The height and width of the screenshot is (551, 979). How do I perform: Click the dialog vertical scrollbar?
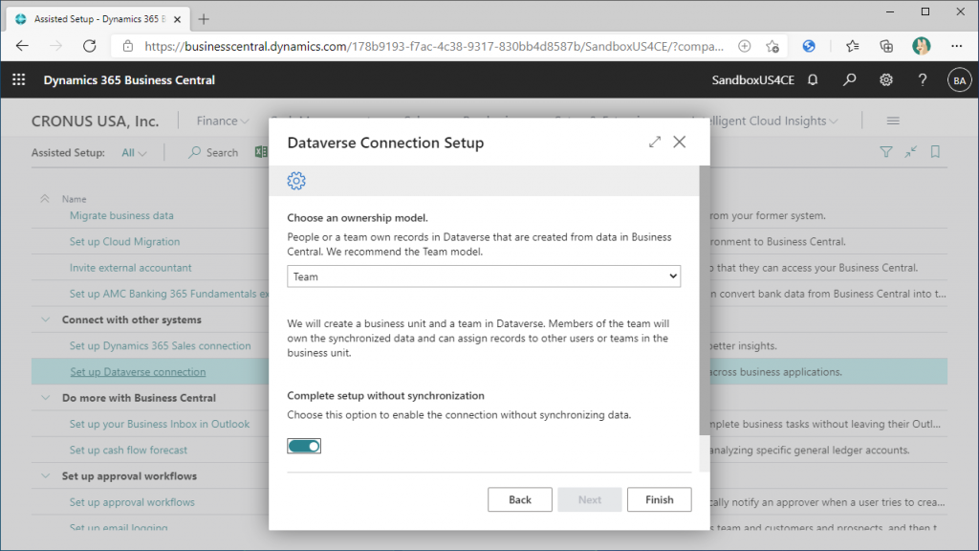705,299
